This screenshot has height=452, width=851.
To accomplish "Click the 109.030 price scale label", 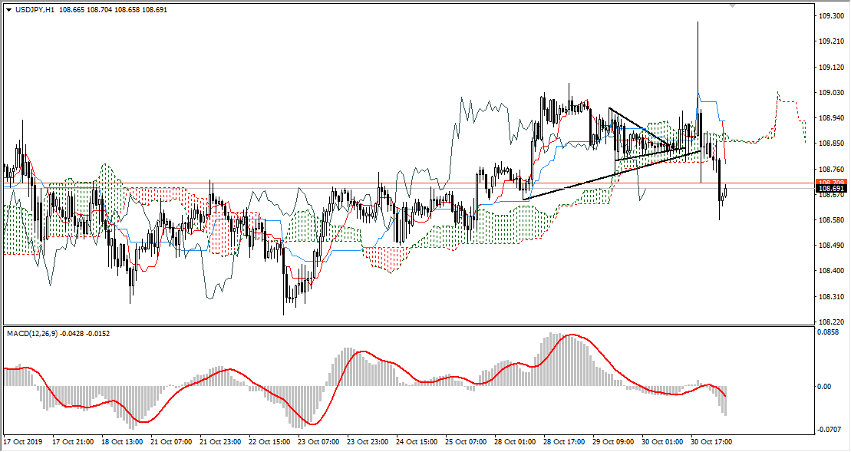I will pyautogui.click(x=830, y=92).
